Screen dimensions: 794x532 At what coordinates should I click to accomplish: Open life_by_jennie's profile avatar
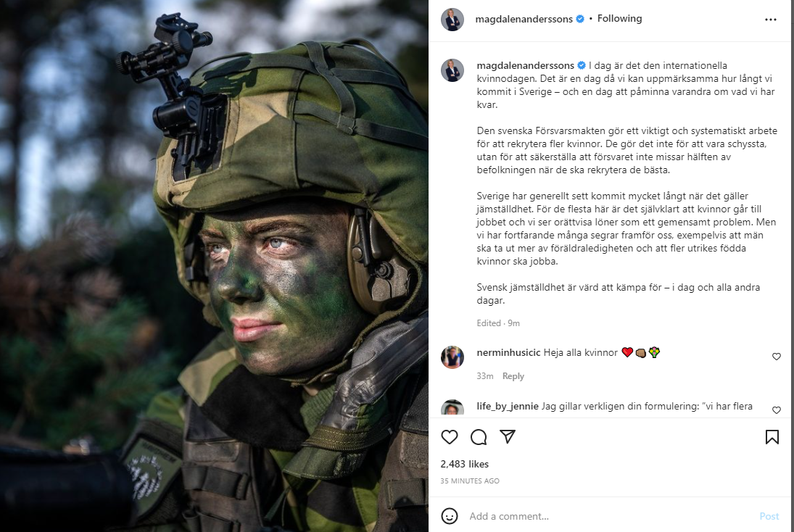452,408
